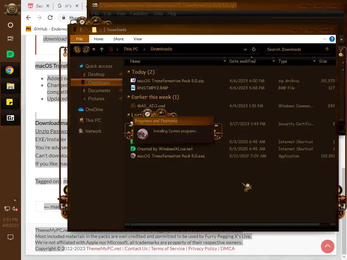Image resolution: width=347 pixels, height=260 pixels.
Task: Select Network in navigation pane
Action: (x=90, y=131)
